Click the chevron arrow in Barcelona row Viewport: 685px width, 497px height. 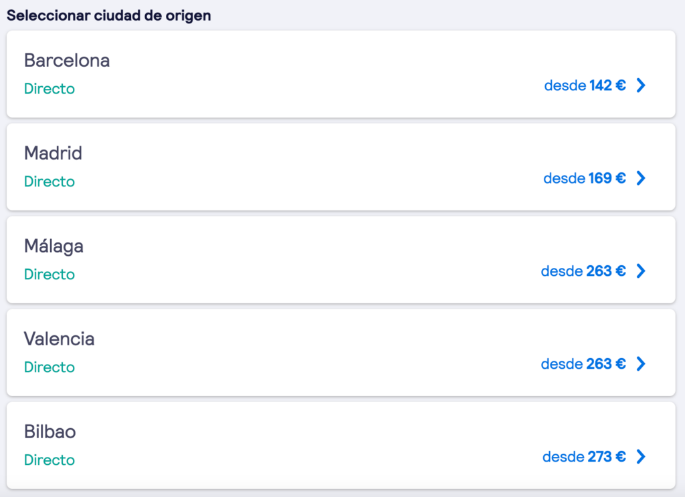641,85
